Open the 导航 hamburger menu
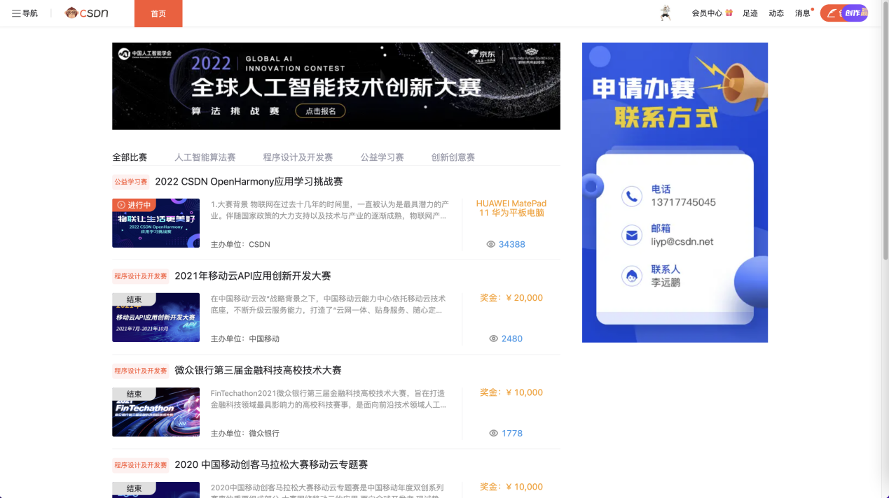Image resolution: width=889 pixels, height=498 pixels. [25, 13]
